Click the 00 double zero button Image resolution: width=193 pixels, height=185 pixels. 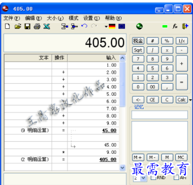(x=153, y=87)
